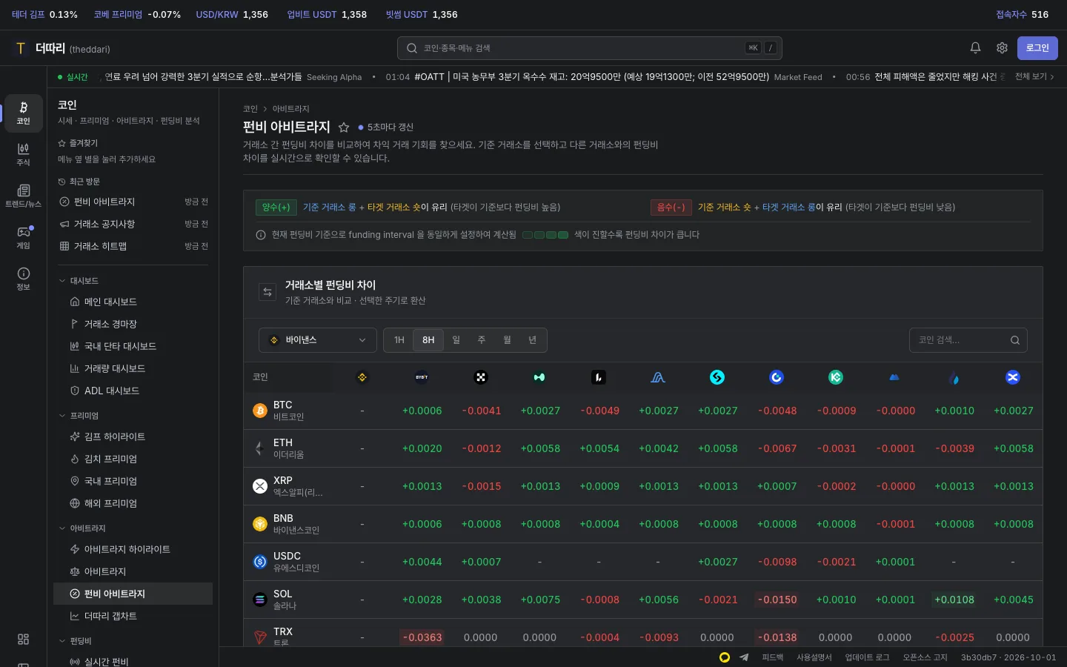Toggle the favorite star next to 펀비 아비트라지 title

[x=344, y=127]
